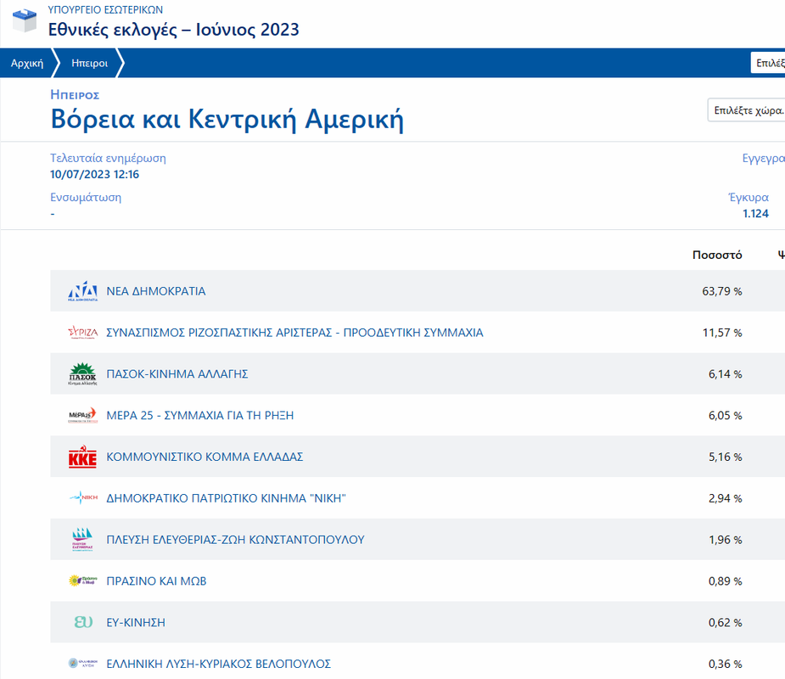Click the KKE red logo
This screenshot has height=679, width=785.
pos(82,457)
